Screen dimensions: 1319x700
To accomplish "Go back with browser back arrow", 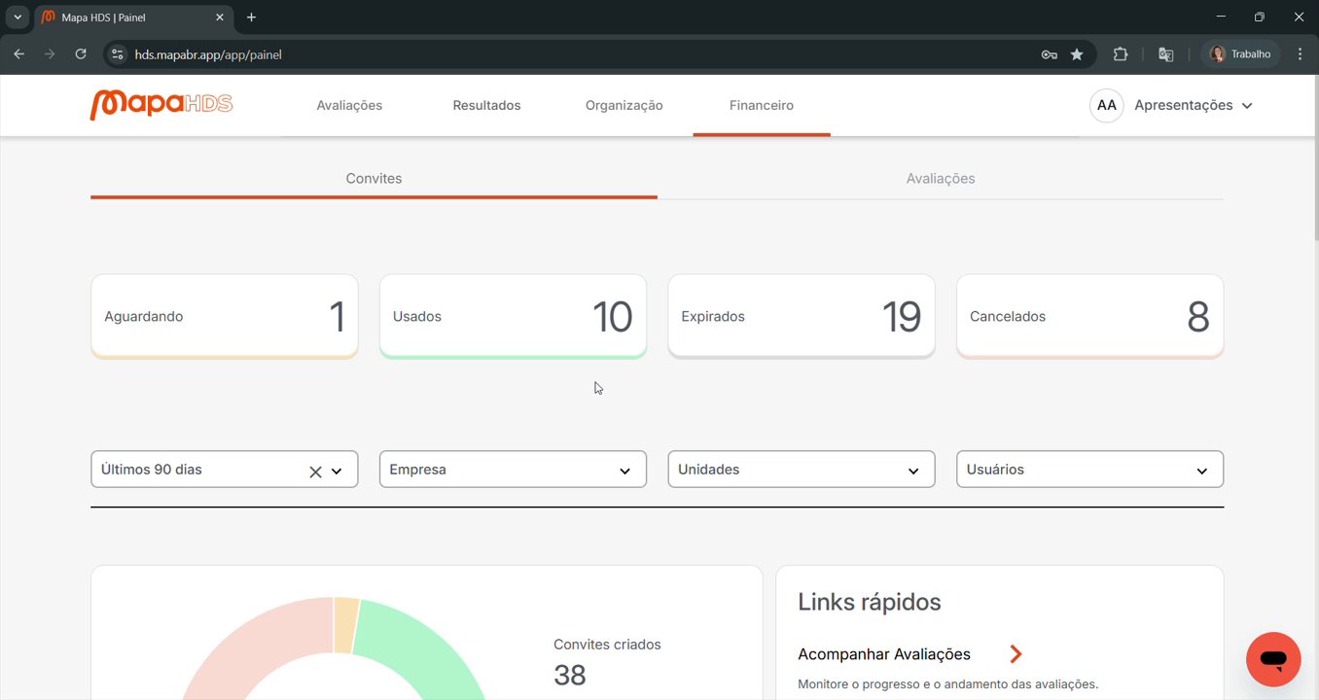I will click(x=19, y=54).
